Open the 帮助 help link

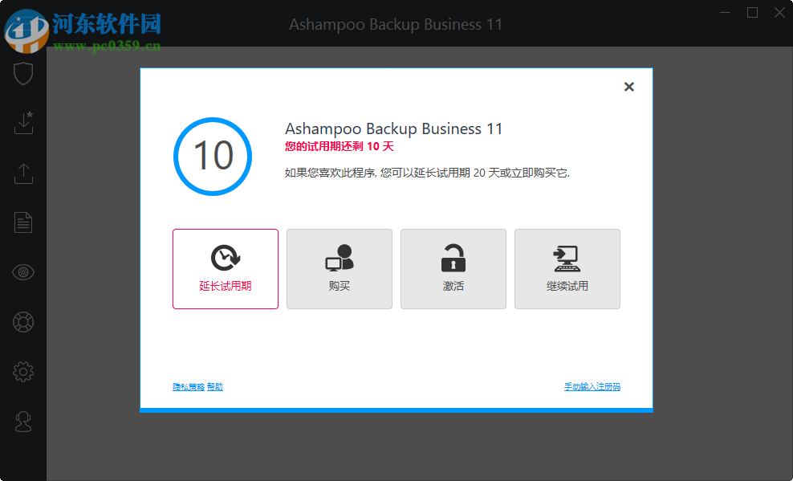[214, 386]
